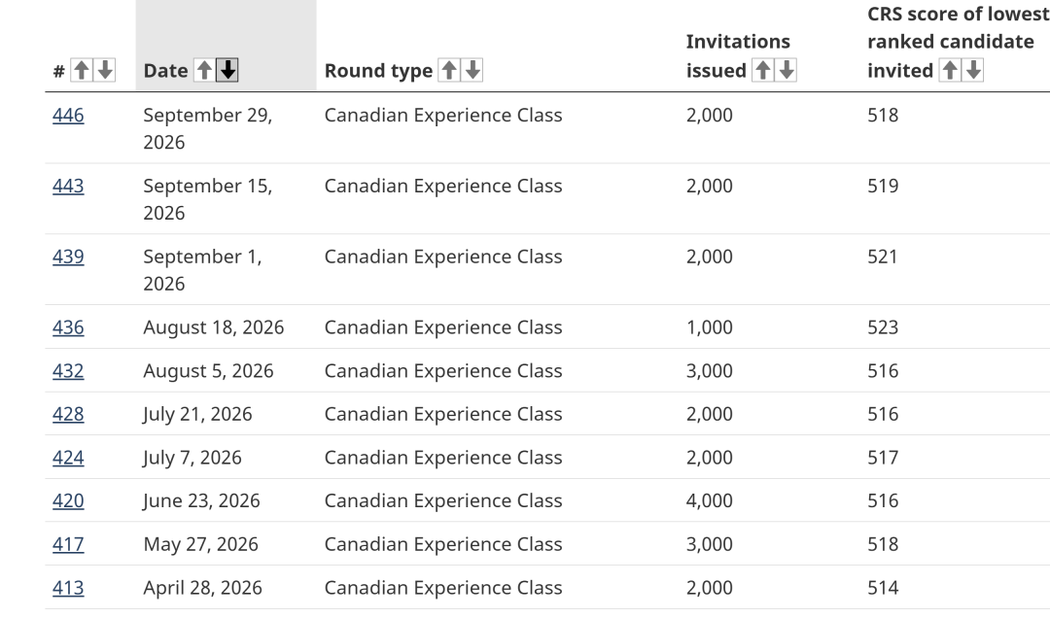Sort round number column descending

104,70
